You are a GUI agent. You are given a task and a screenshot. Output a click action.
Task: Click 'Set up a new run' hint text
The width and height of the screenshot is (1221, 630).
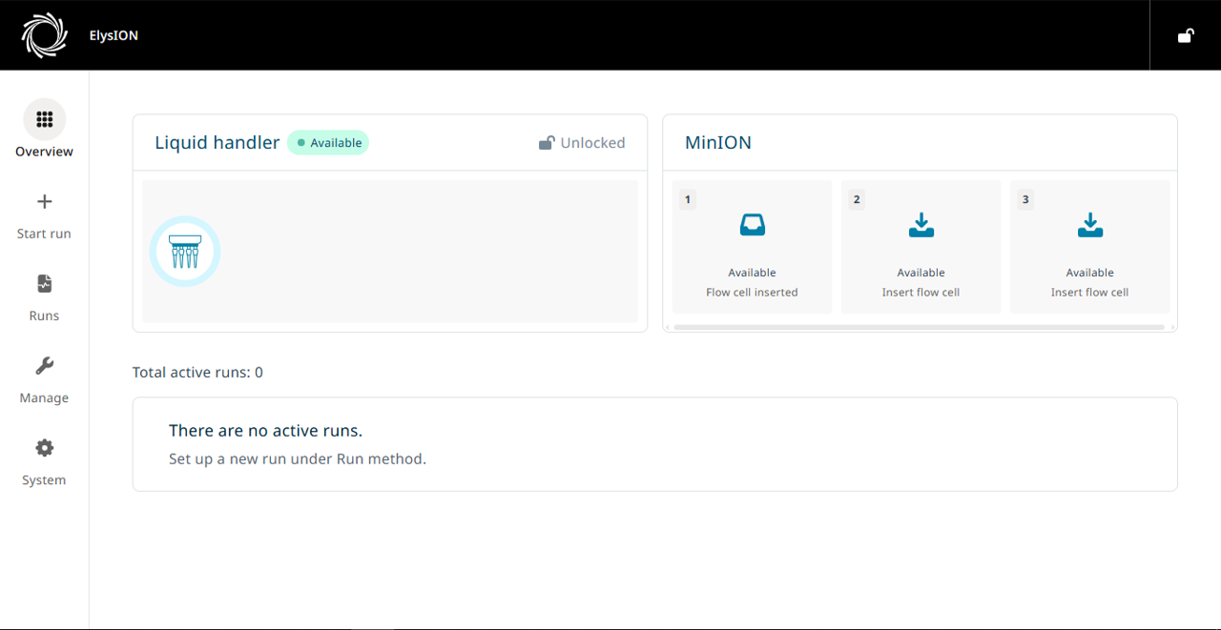click(298, 458)
